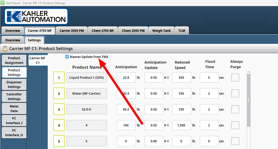Click the green app icon in title bar
The width and height of the screenshot is (278, 149).
point(3,3)
